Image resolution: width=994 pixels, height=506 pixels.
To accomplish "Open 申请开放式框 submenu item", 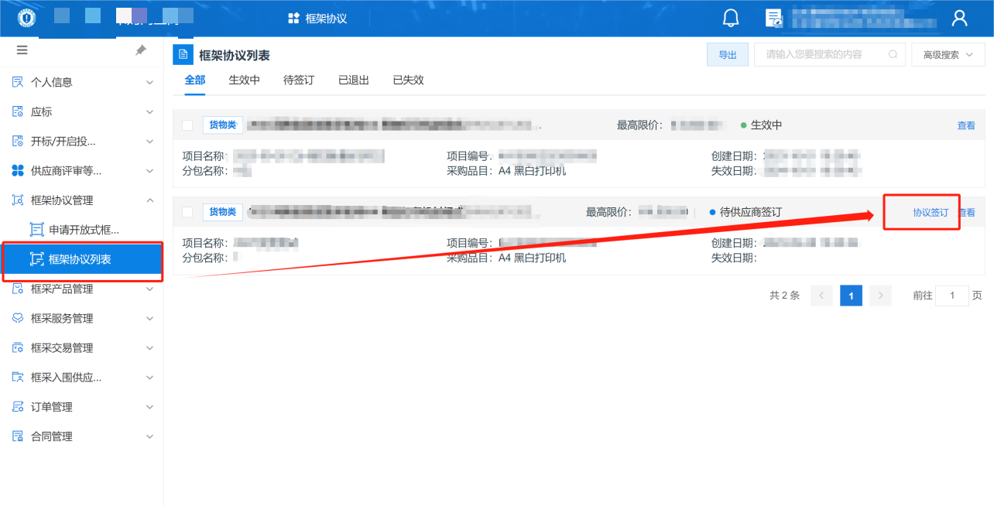I will tap(82, 230).
